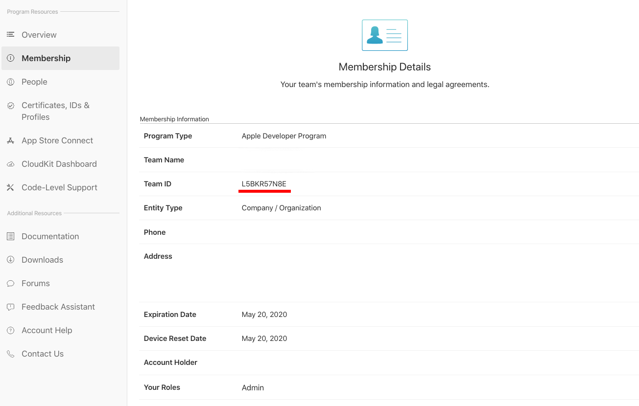Open Code-Level Support
The height and width of the screenshot is (406, 639).
point(59,187)
